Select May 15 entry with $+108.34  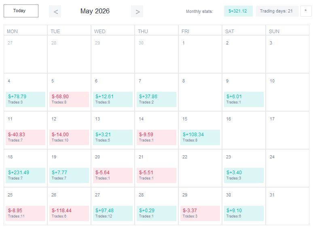click(200, 137)
